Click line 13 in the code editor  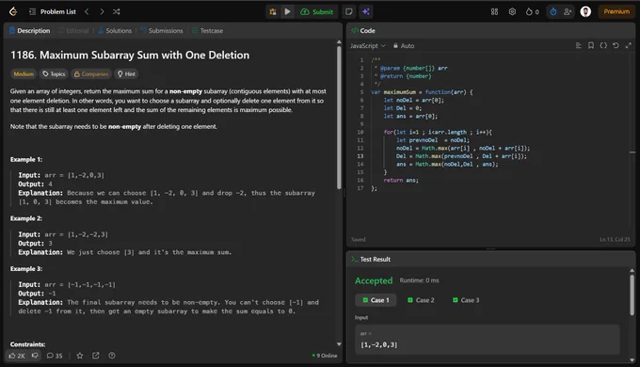coord(461,156)
